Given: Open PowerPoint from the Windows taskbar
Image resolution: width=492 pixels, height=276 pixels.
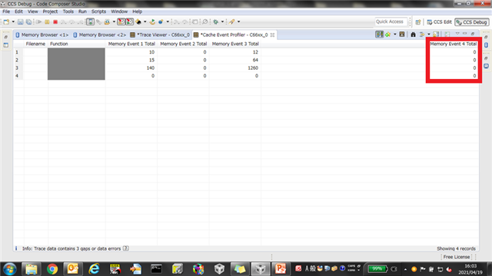Looking at the screenshot, I should tap(280, 269).
